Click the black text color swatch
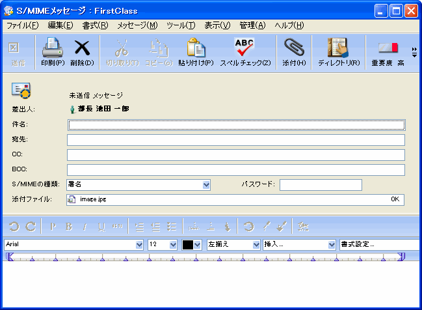The image size is (422, 310). point(189,245)
